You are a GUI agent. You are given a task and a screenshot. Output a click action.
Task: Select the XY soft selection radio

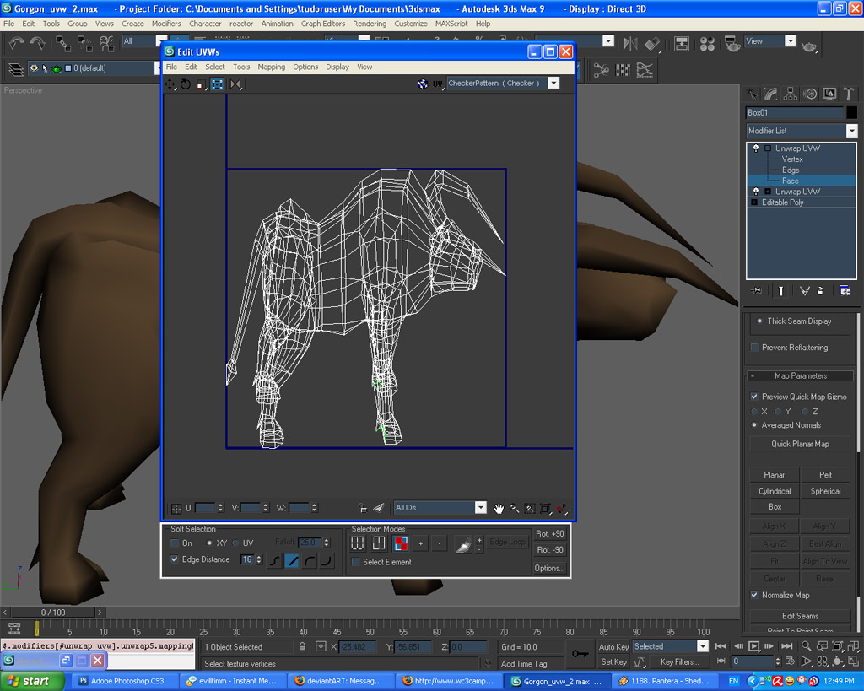(x=209, y=543)
